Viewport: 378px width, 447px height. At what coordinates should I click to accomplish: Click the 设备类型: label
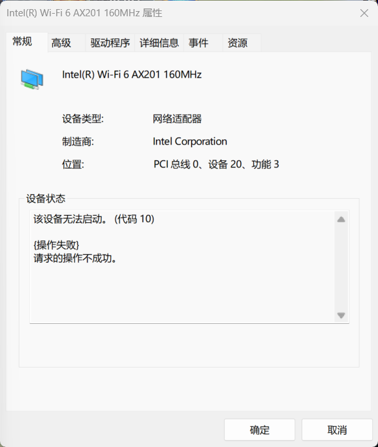[83, 119]
